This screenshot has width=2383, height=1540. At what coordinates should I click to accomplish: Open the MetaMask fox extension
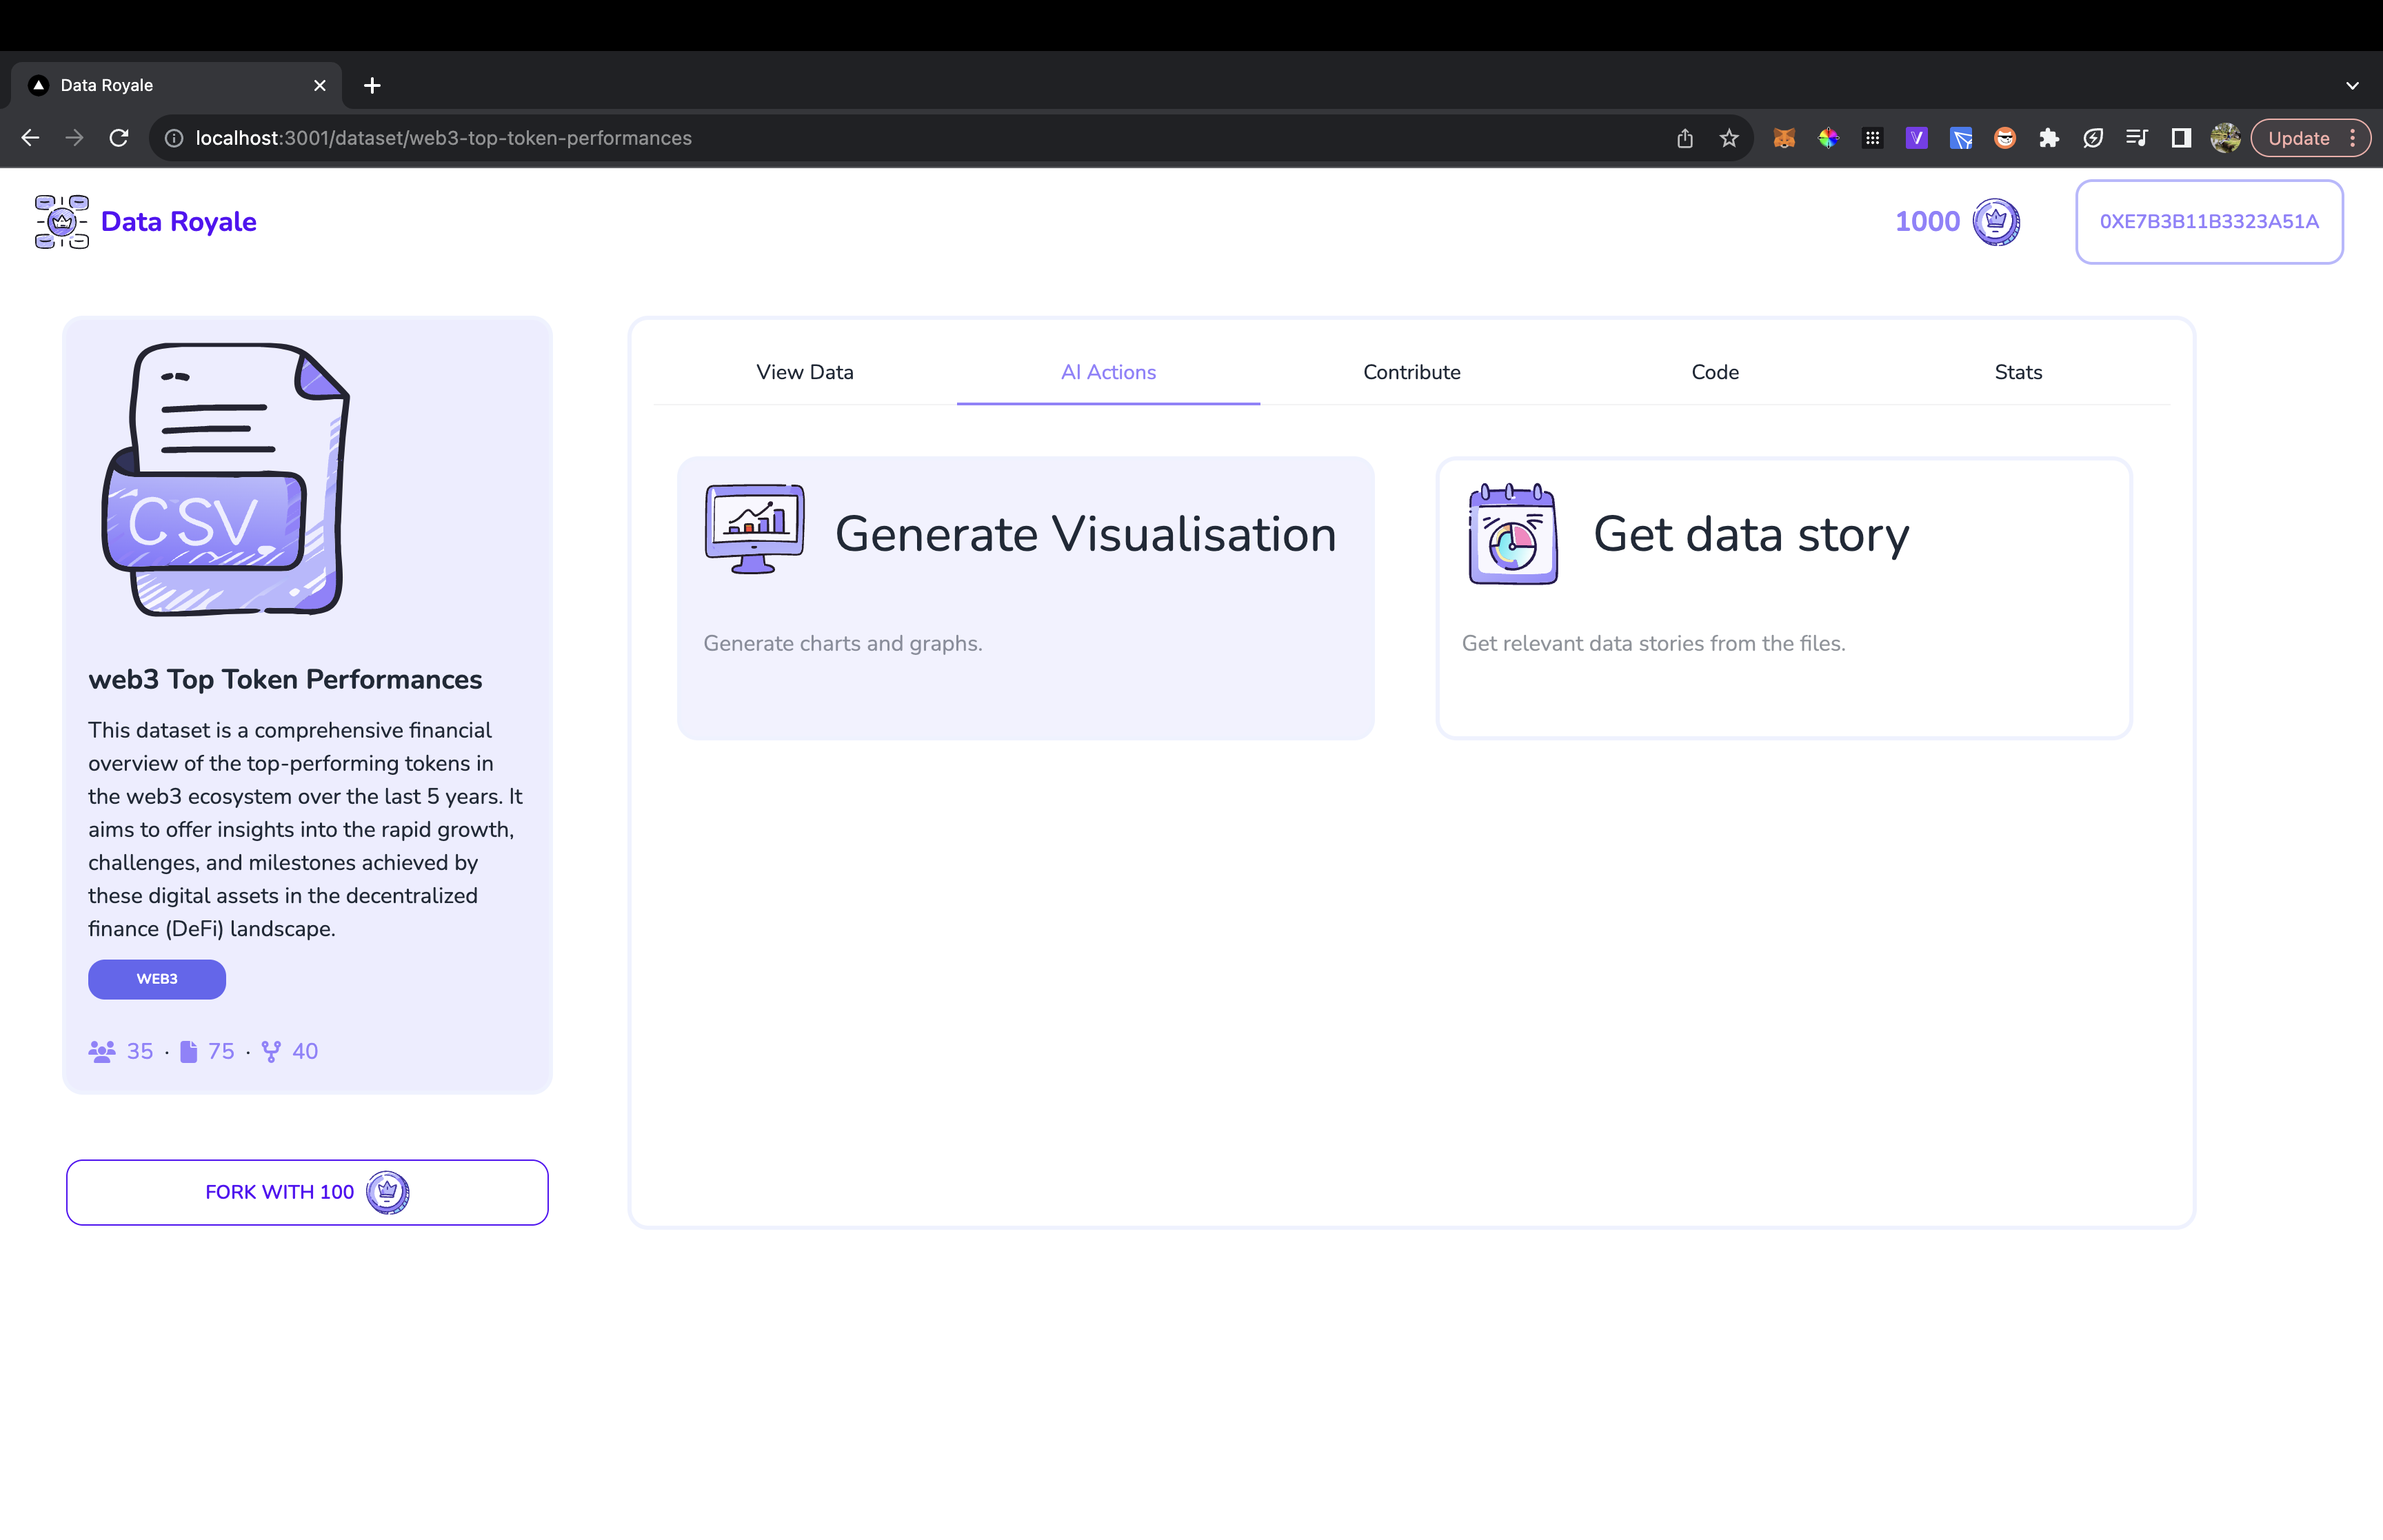(x=1783, y=139)
